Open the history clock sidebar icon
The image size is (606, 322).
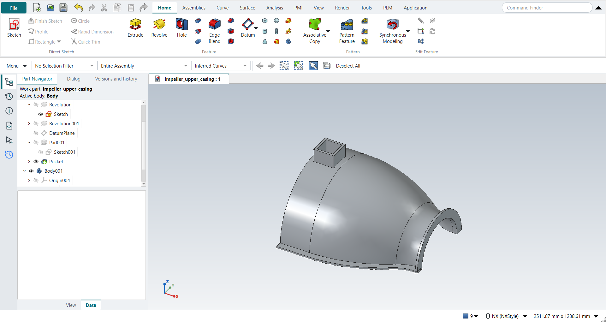[9, 97]
